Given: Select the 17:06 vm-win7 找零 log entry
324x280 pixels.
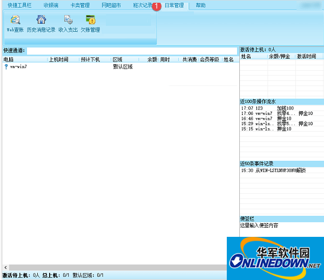Looking at the screenshot, I should pyautogui.click(x=282, y=113).
